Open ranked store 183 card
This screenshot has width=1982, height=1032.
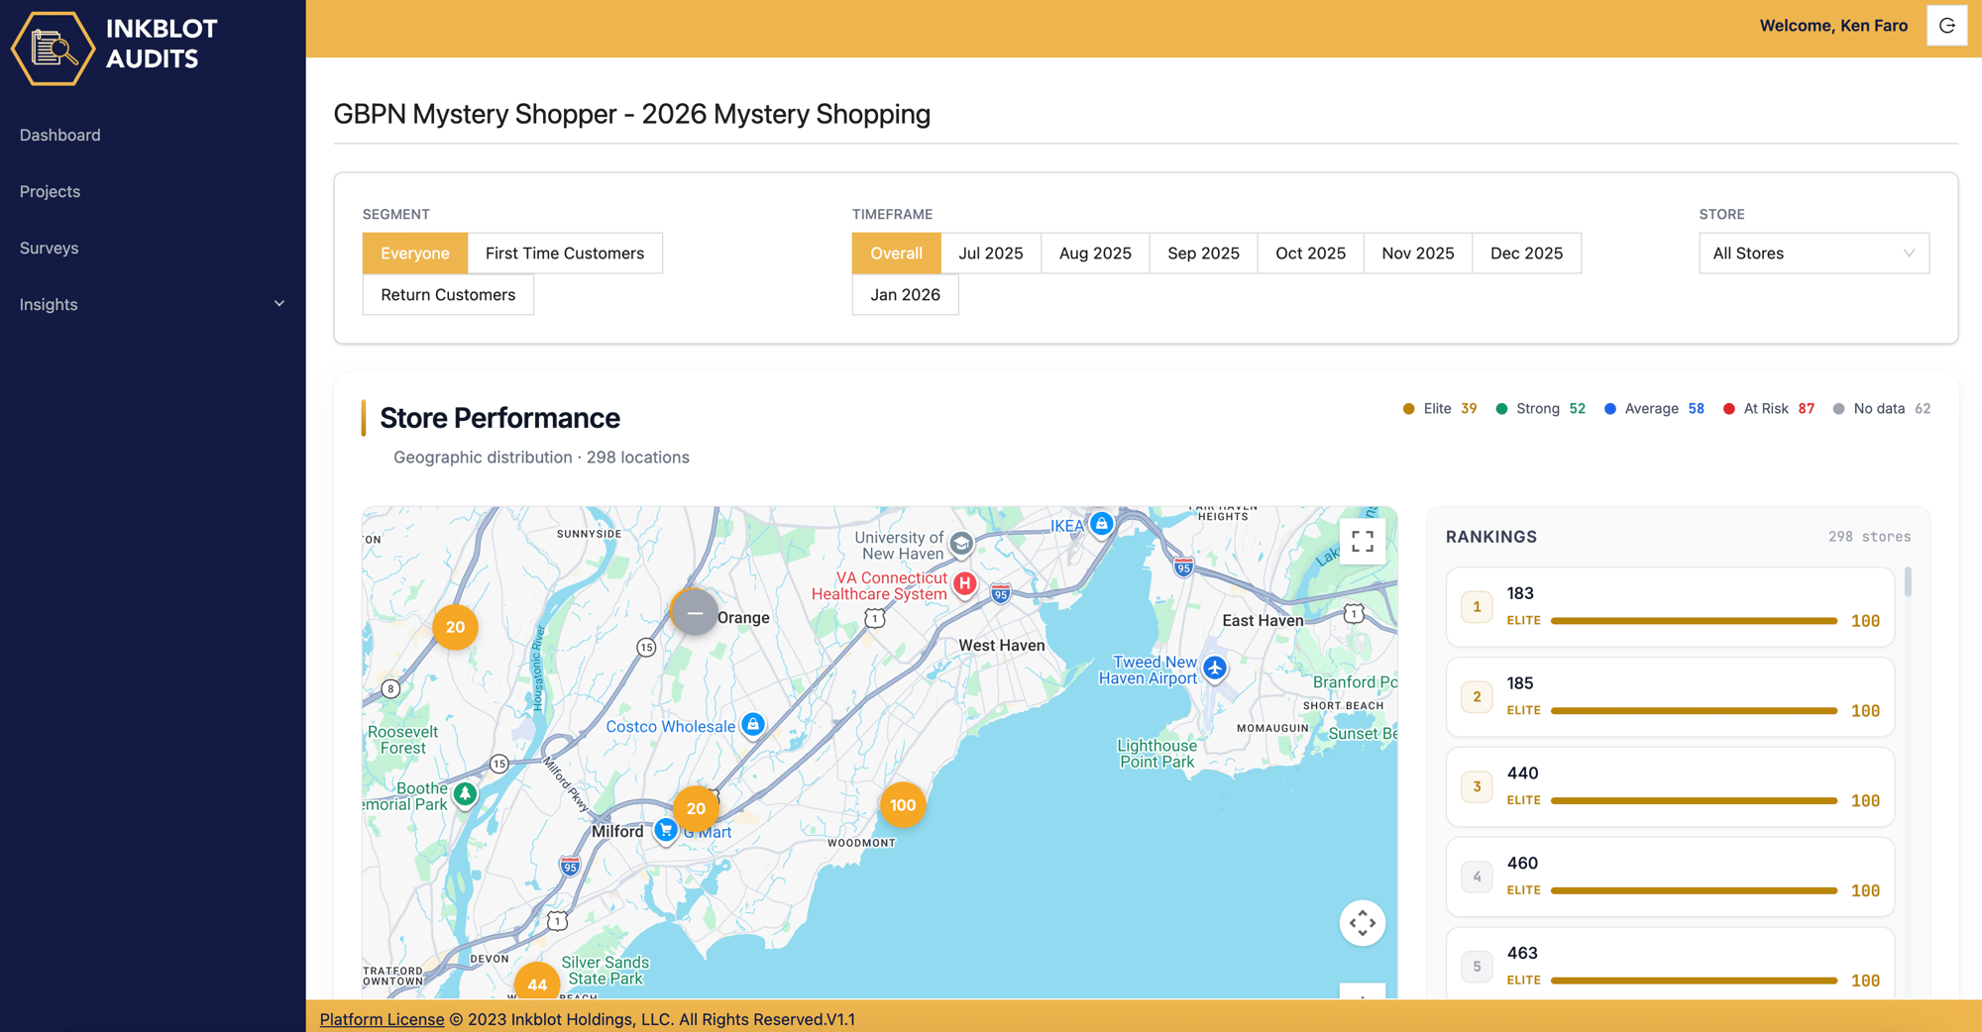pos(1669,606)
